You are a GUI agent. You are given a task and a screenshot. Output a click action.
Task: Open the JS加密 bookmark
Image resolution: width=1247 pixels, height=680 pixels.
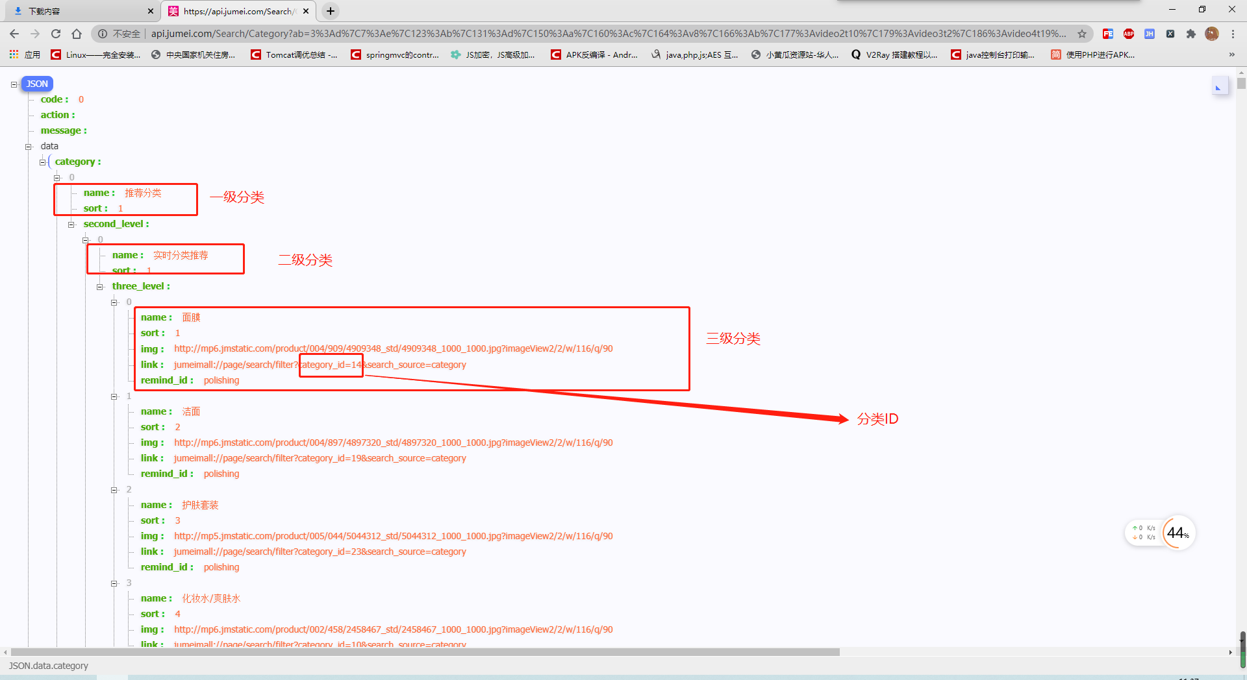493,55
